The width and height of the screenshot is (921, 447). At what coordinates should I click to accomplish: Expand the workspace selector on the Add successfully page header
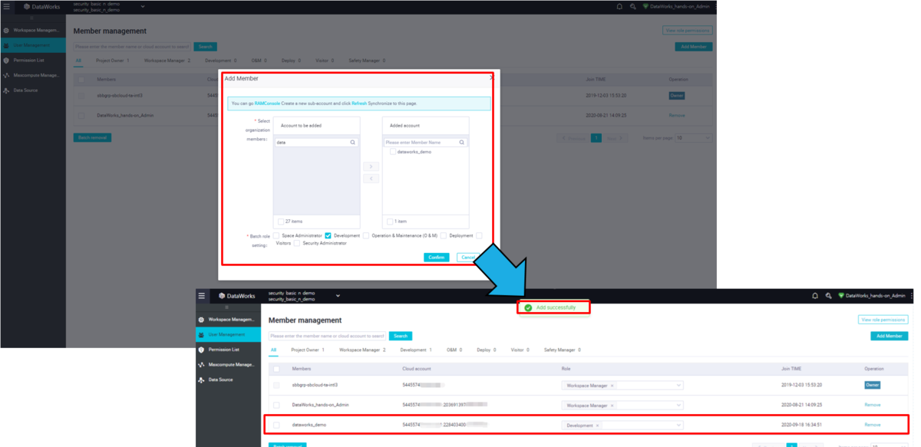338,296
